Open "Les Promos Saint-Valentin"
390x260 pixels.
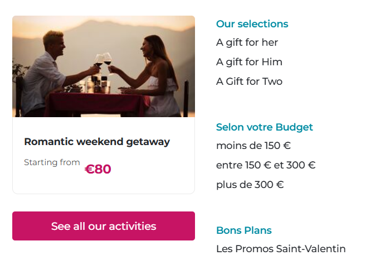[281, 248]
